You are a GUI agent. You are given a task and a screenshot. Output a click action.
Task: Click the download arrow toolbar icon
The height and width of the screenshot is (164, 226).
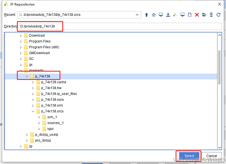(x=168, y=15)
